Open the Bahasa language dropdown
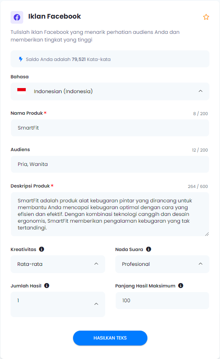The image size is (220, 359). click(x=110, y=91)
